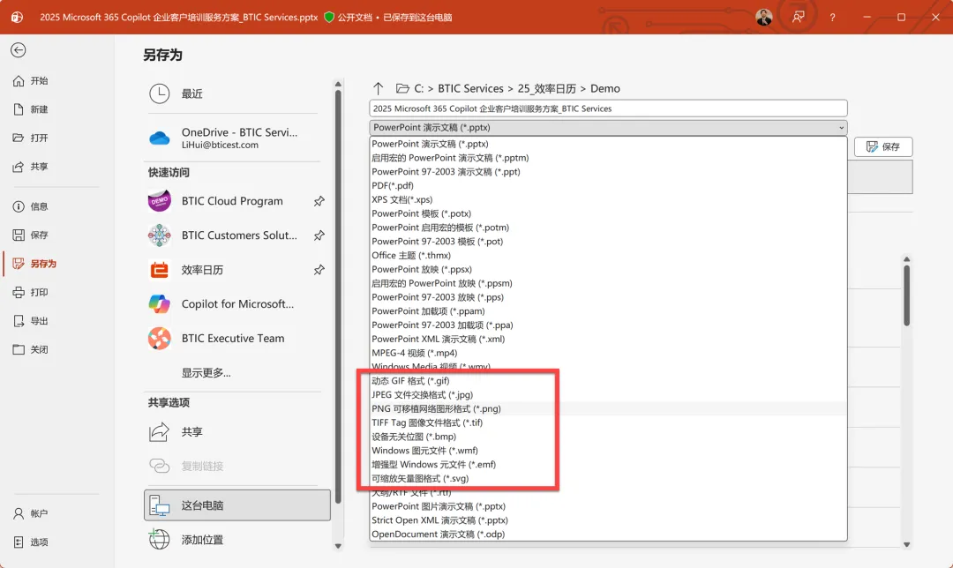Image resolution: width=953 pixels, height=568 pixels.
Task: Click the file list scrollbar thumb
Action: [906, 295]
